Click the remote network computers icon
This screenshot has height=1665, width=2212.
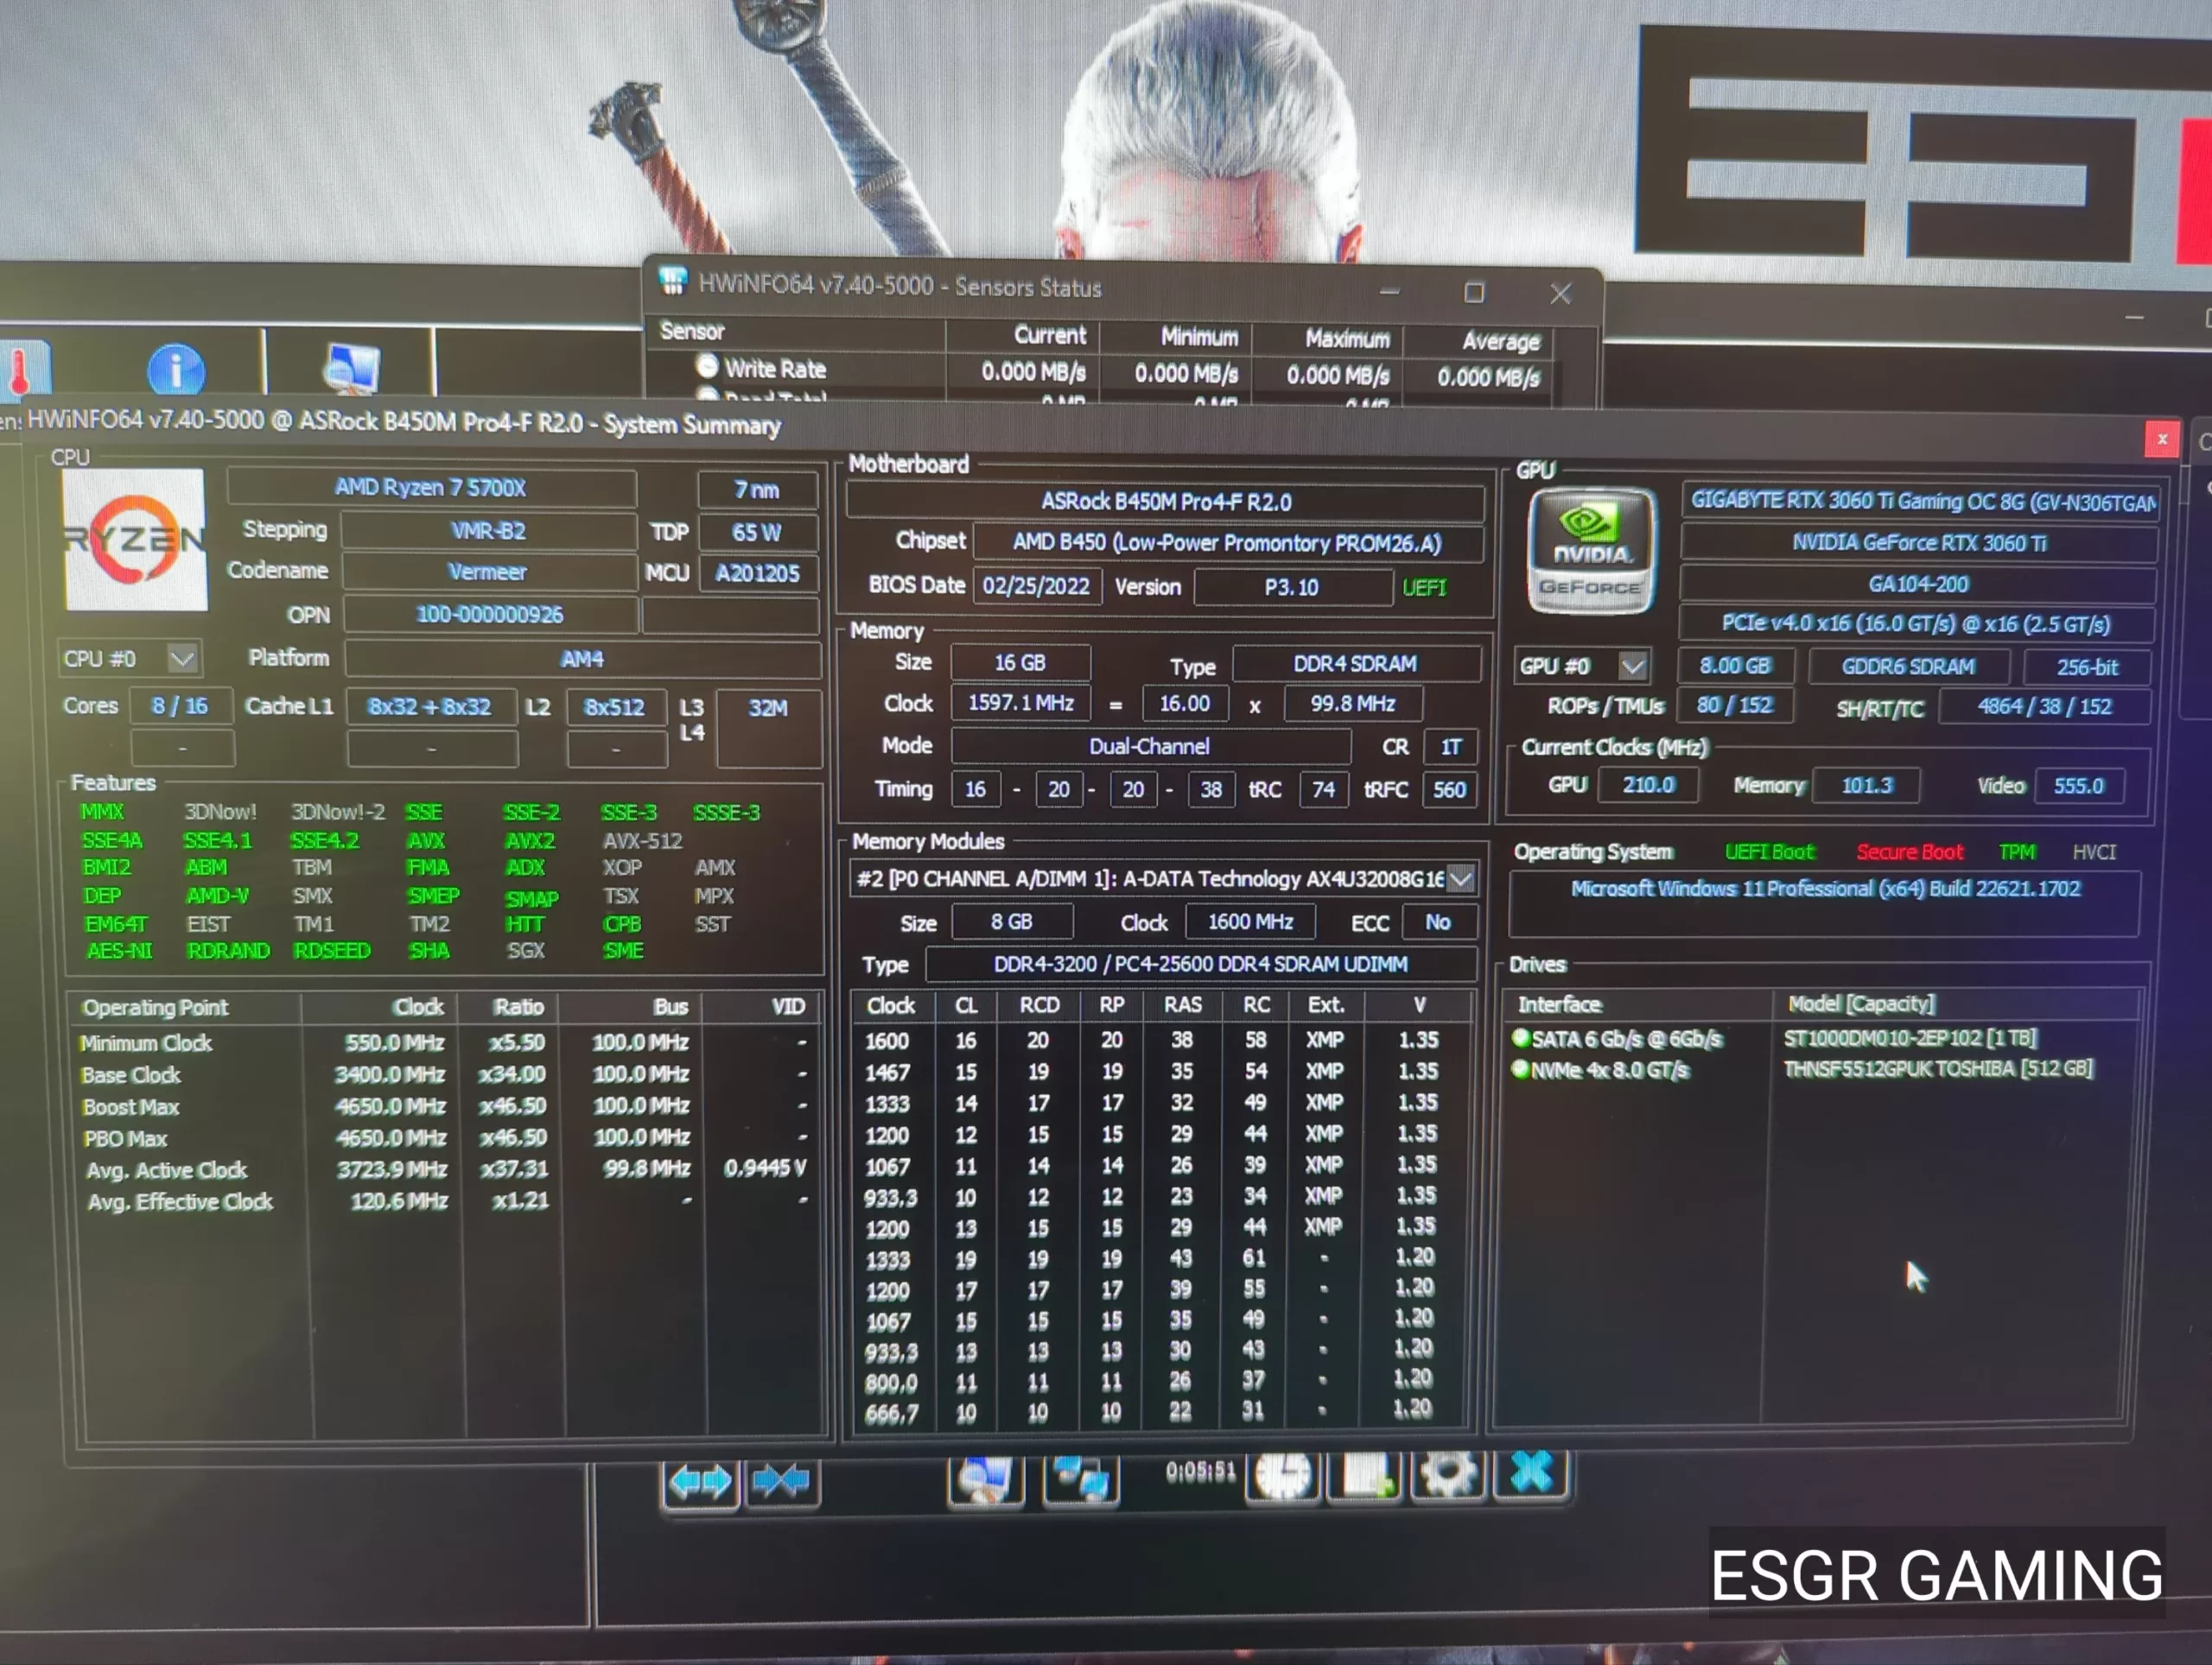point(1080,1479)
